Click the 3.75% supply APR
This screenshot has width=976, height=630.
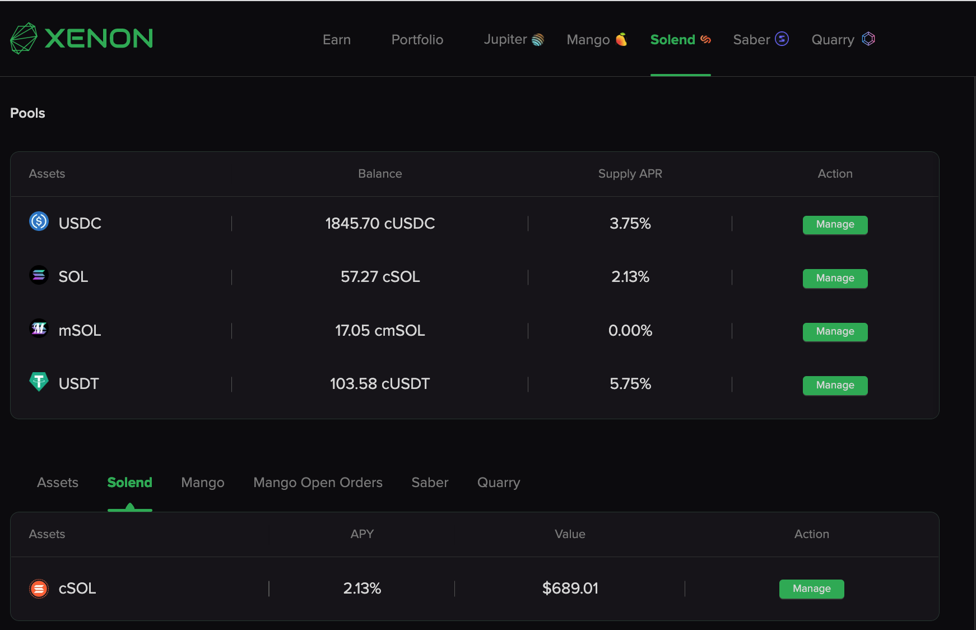pyautogui.click(x=630, y=224)
